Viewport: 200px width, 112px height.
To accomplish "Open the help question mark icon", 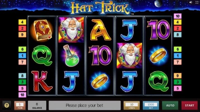I will [7, 105].
